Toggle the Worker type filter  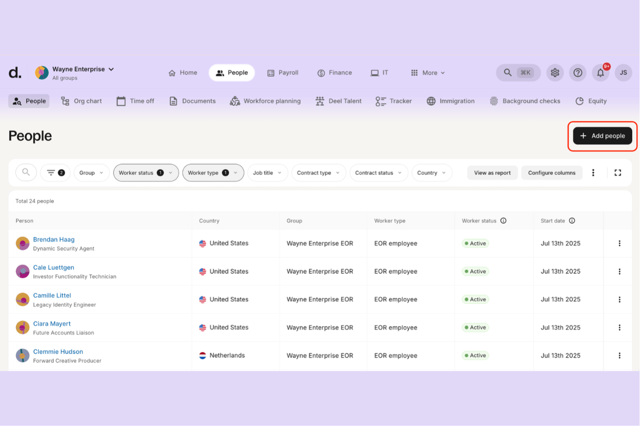tap(213, 173)
